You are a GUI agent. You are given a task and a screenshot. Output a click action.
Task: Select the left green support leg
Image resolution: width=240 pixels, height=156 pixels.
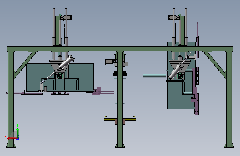click(11, 100)
